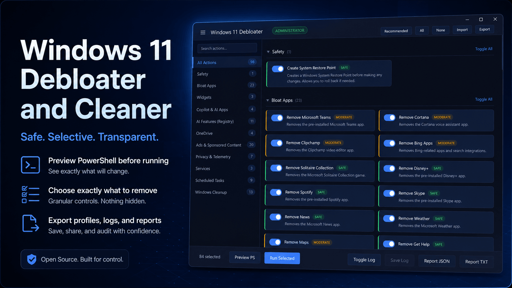Click the Run Selected button
512x288 pixels.
[x=282, y=258]
